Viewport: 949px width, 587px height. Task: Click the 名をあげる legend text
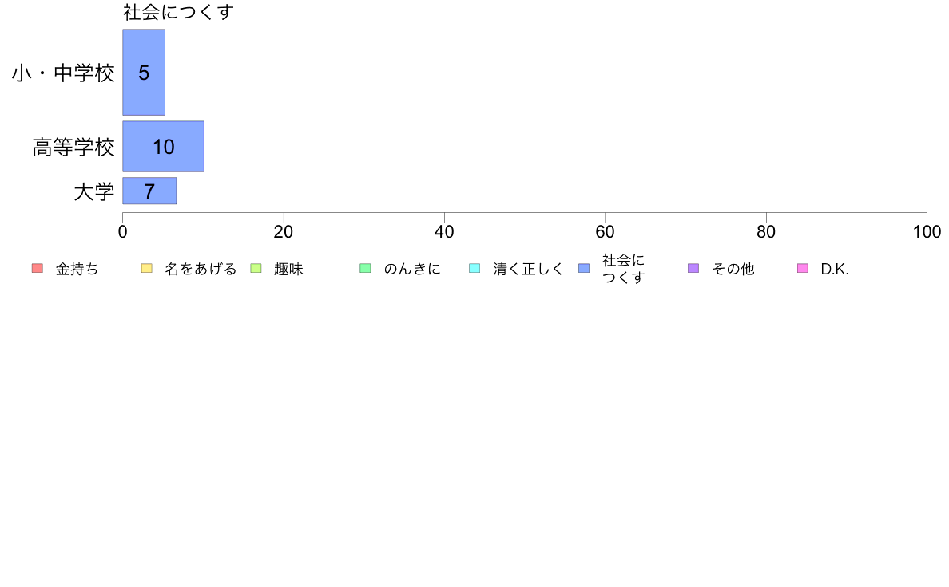(x=201, y=269)
